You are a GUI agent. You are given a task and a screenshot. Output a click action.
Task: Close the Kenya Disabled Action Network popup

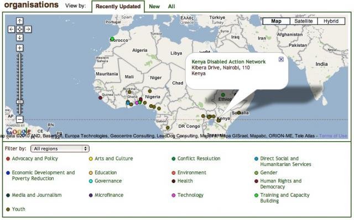[x=281, y=59]
